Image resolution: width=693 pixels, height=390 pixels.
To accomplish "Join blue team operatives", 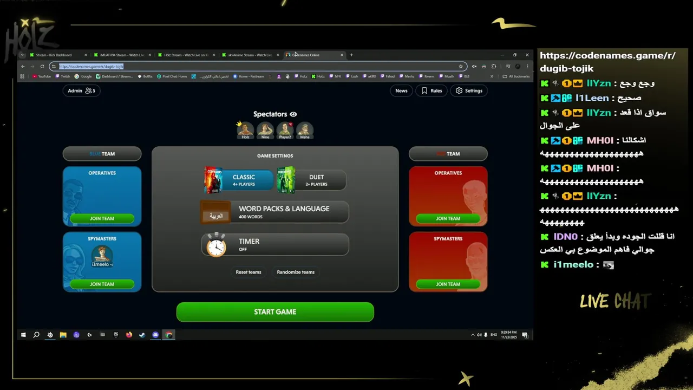I will tap(102, 218).
